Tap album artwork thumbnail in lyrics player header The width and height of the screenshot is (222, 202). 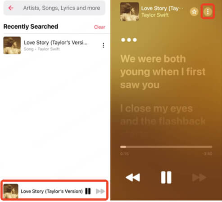click(130, 12)
